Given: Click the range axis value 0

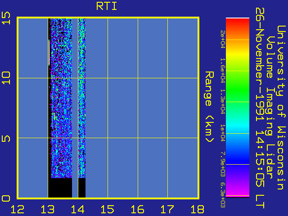Looking at the screenshot, I should [x=6, y=198].
